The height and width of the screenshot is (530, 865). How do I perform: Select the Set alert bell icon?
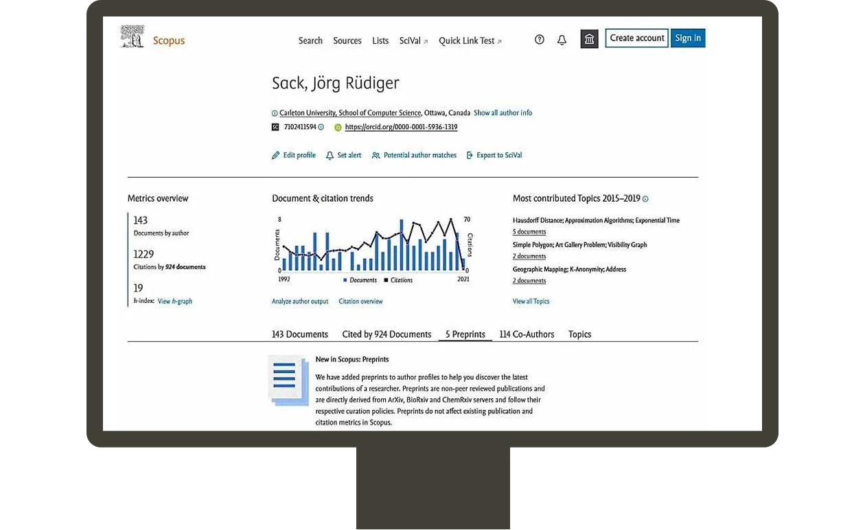[328, 155]
